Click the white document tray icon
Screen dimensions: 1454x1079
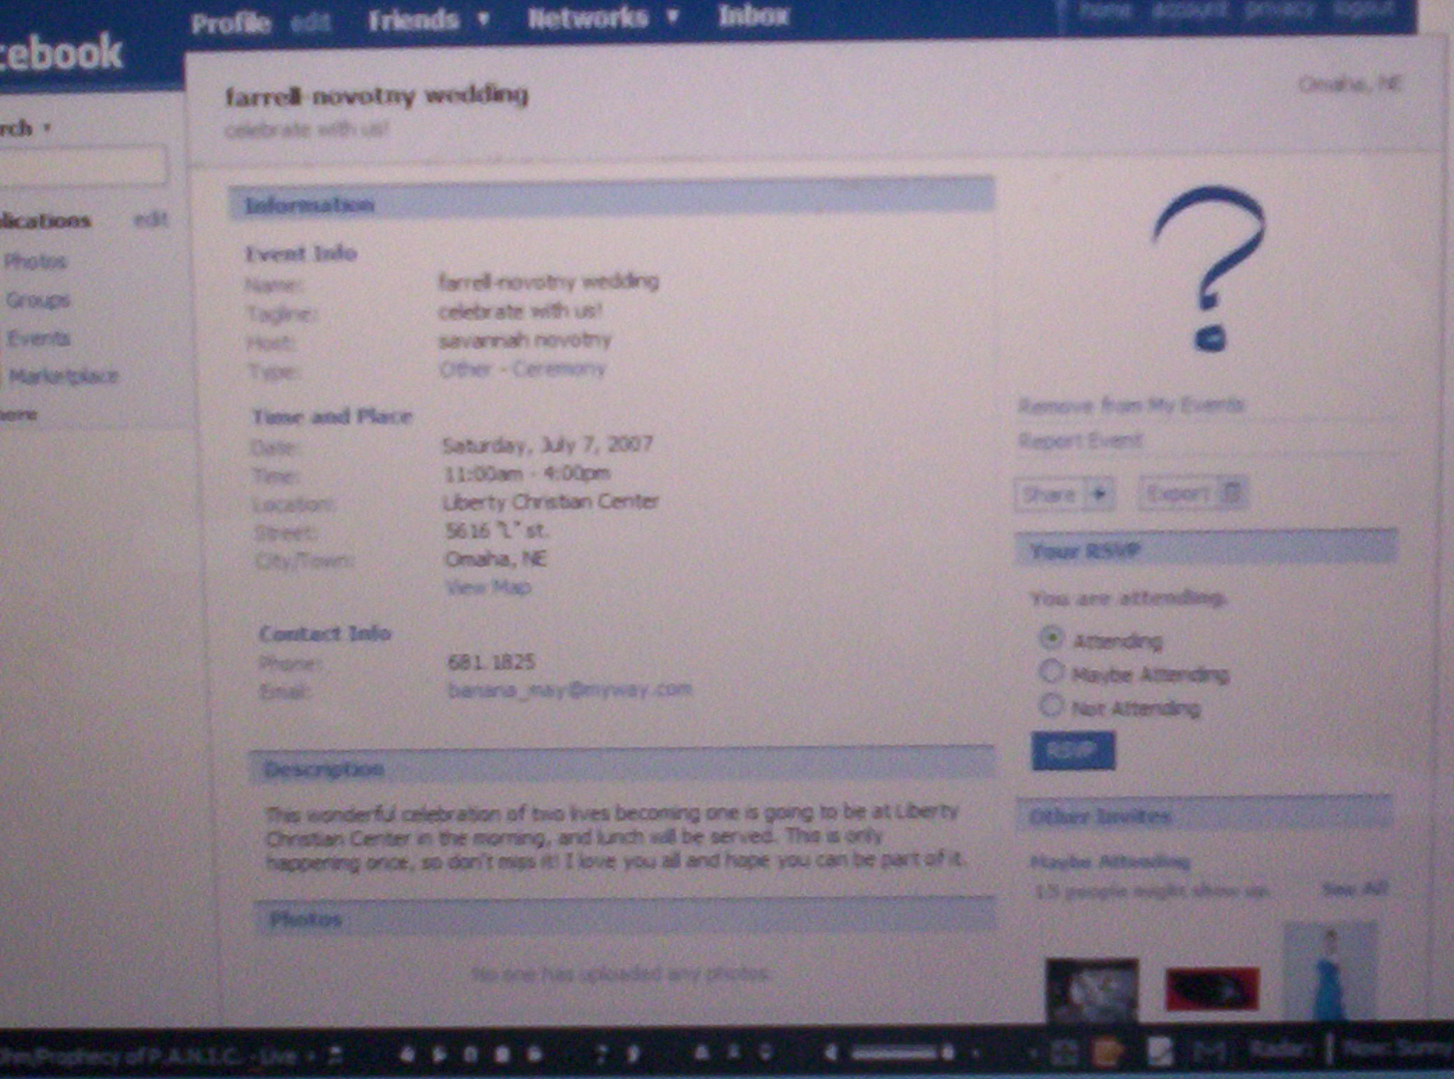(x=1160, y=1052)
